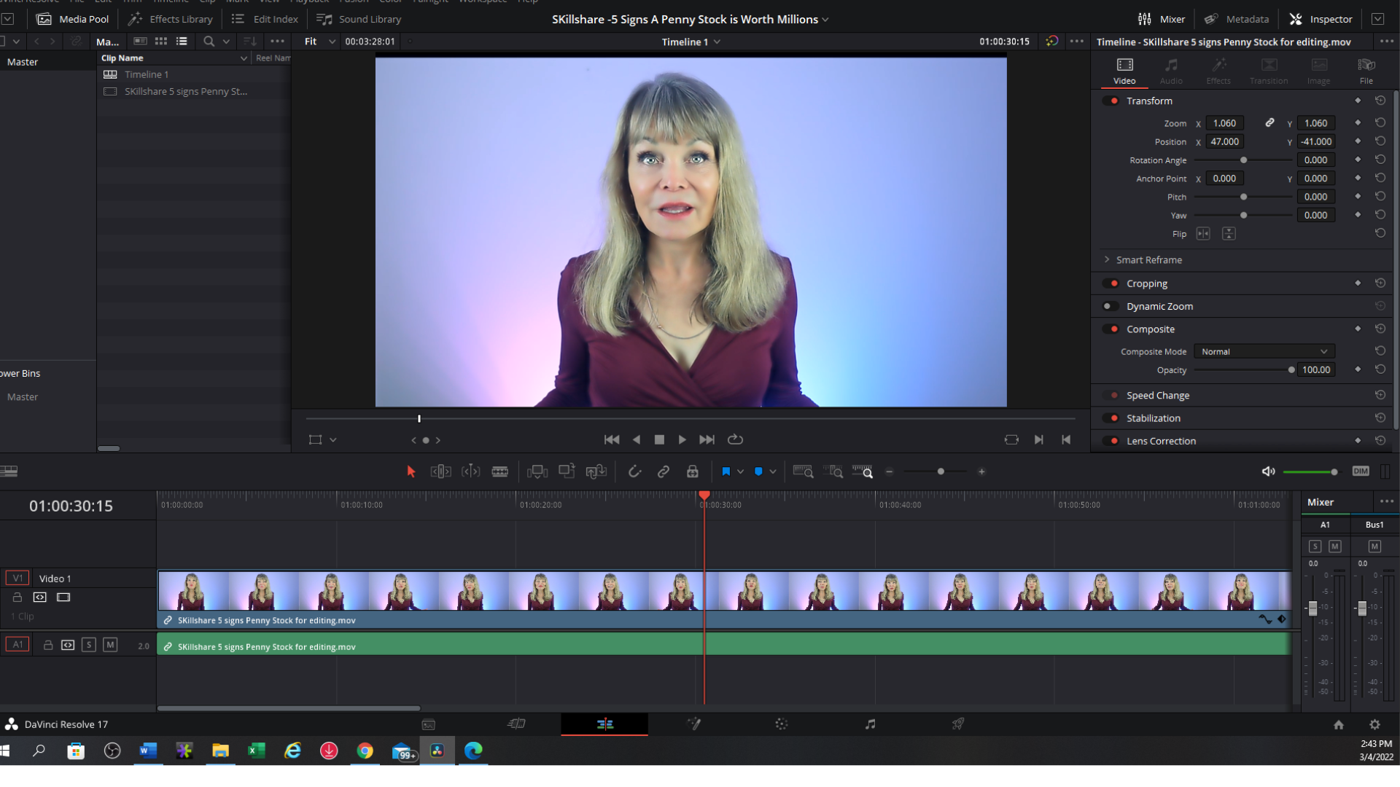
Task: Click the speaker mute icon
Action: (1269, 471)
